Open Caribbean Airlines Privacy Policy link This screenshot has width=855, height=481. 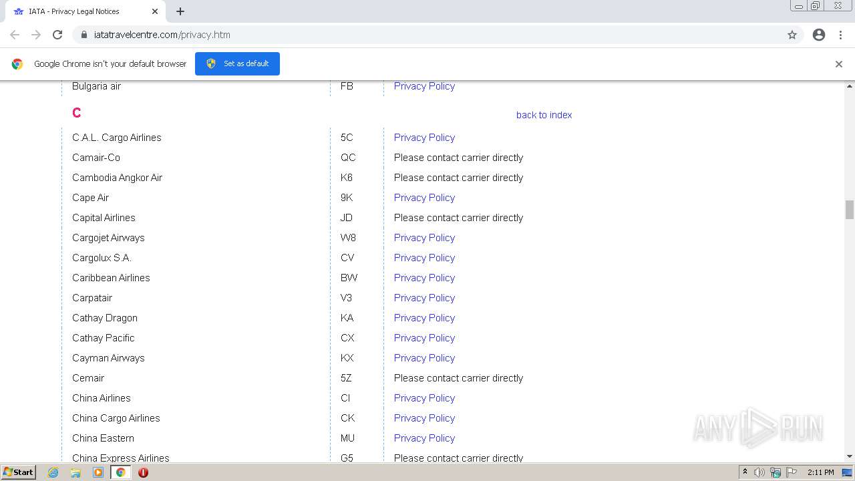pos(424,278)
